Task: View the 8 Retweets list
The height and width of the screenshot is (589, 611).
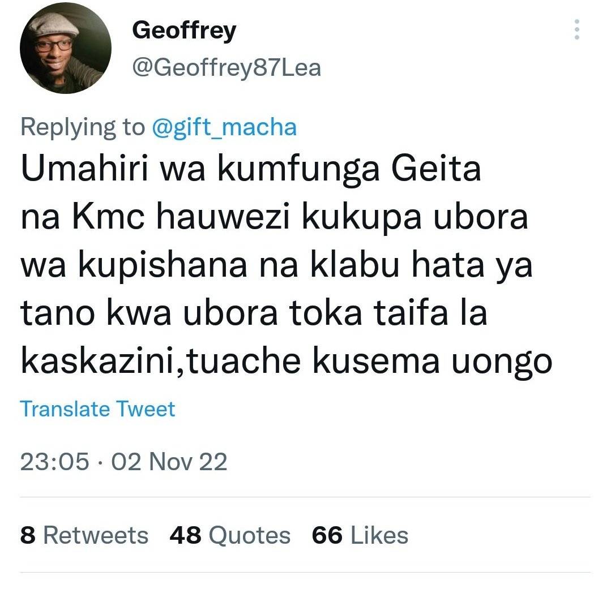Action: 84,535
